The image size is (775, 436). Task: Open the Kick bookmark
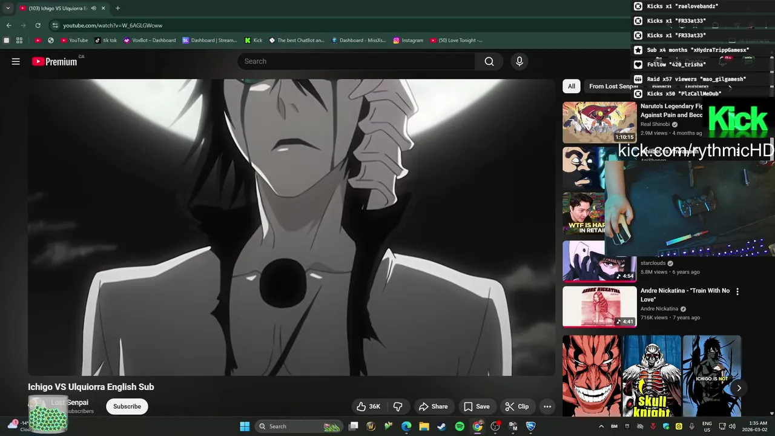(254, 41)
